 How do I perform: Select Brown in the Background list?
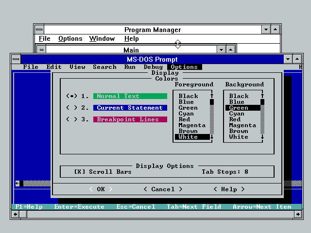[x=243, y=131]
